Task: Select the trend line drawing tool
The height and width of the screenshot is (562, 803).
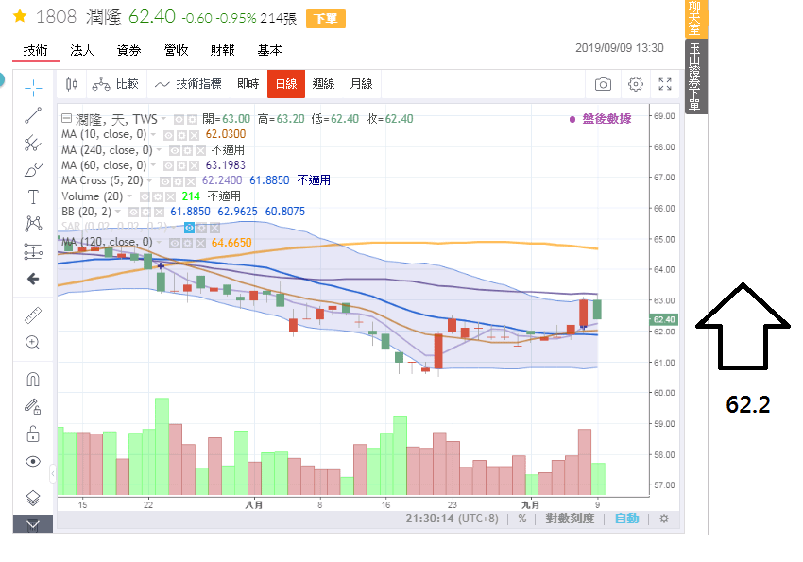Action: pyautogui.click(x=33, y=115)
